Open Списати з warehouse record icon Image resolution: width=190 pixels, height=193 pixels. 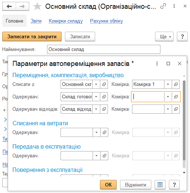point(104,84)
